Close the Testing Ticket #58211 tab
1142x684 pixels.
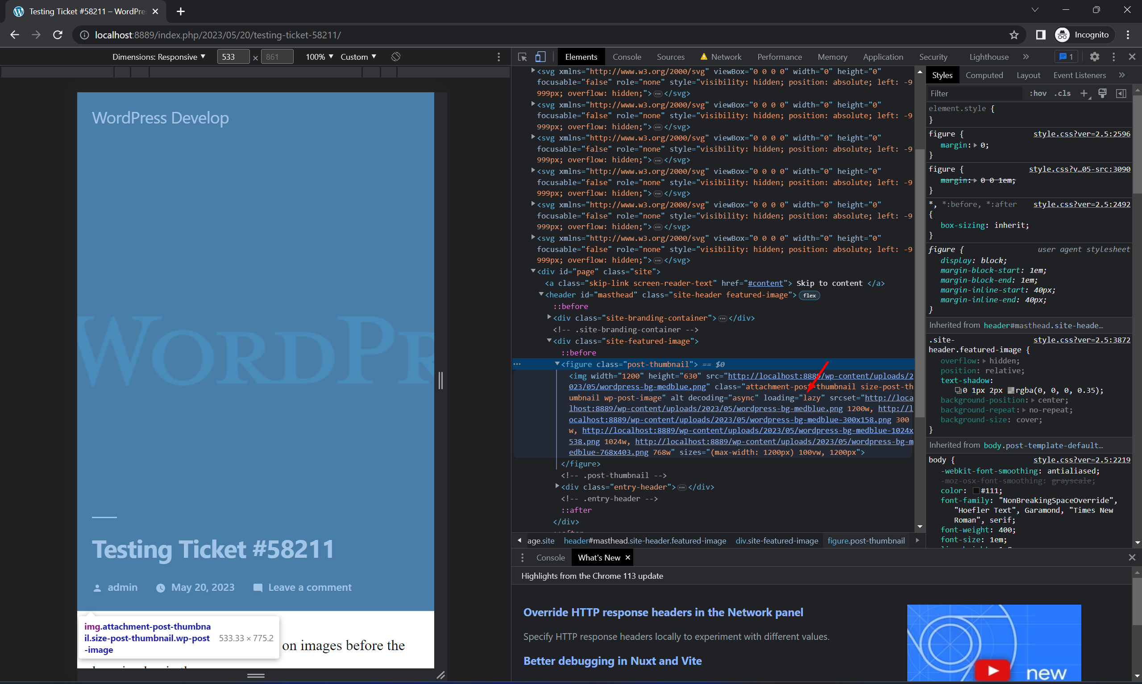[x=155, y=11]
